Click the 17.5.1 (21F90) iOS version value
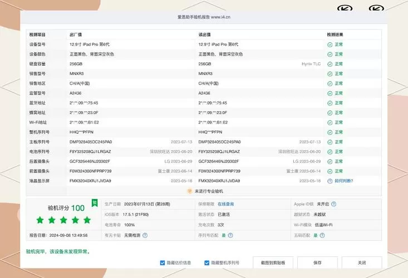This screenshot has height=278, width=408. [135, 215]
